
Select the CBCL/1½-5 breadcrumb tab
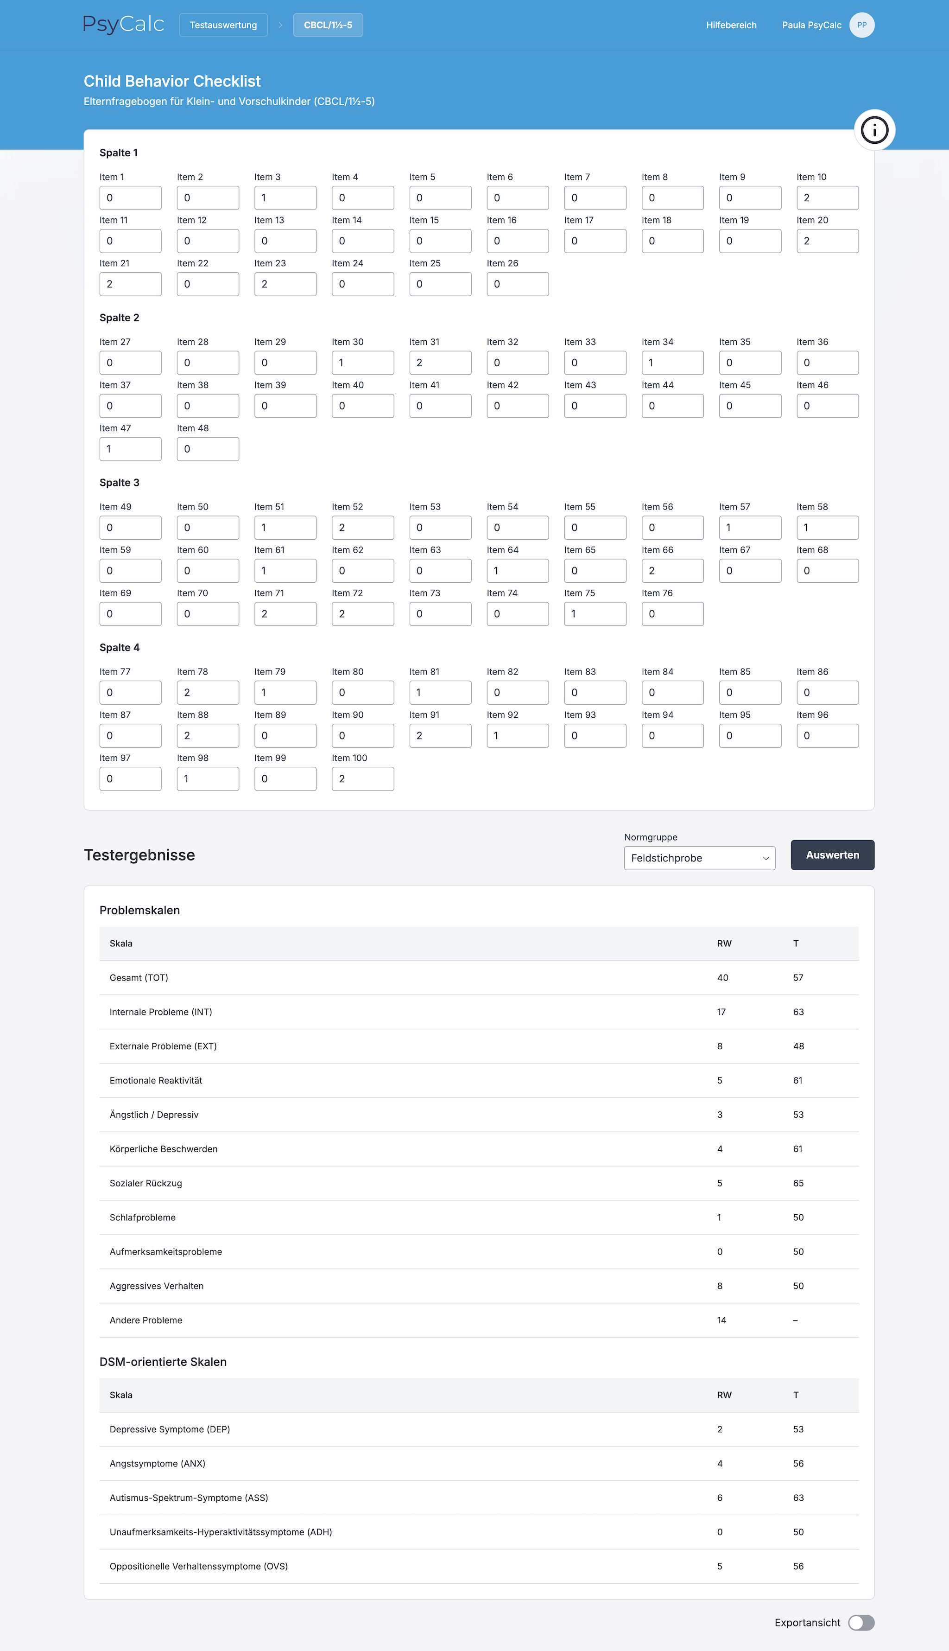point(328,25)
